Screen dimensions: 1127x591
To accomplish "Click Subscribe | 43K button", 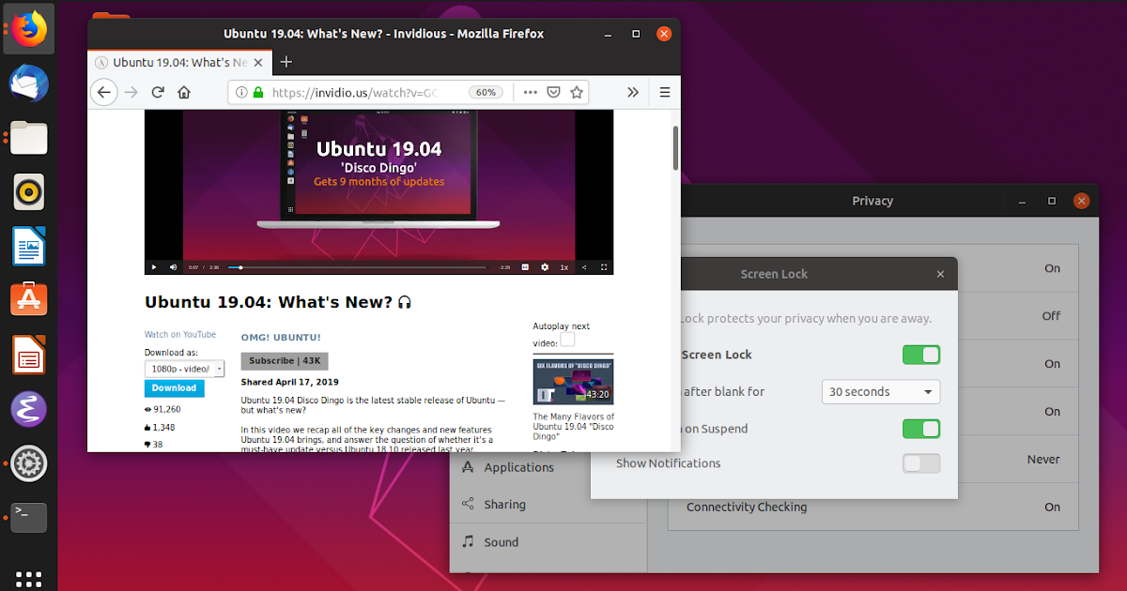I will (x=285, y=361).
